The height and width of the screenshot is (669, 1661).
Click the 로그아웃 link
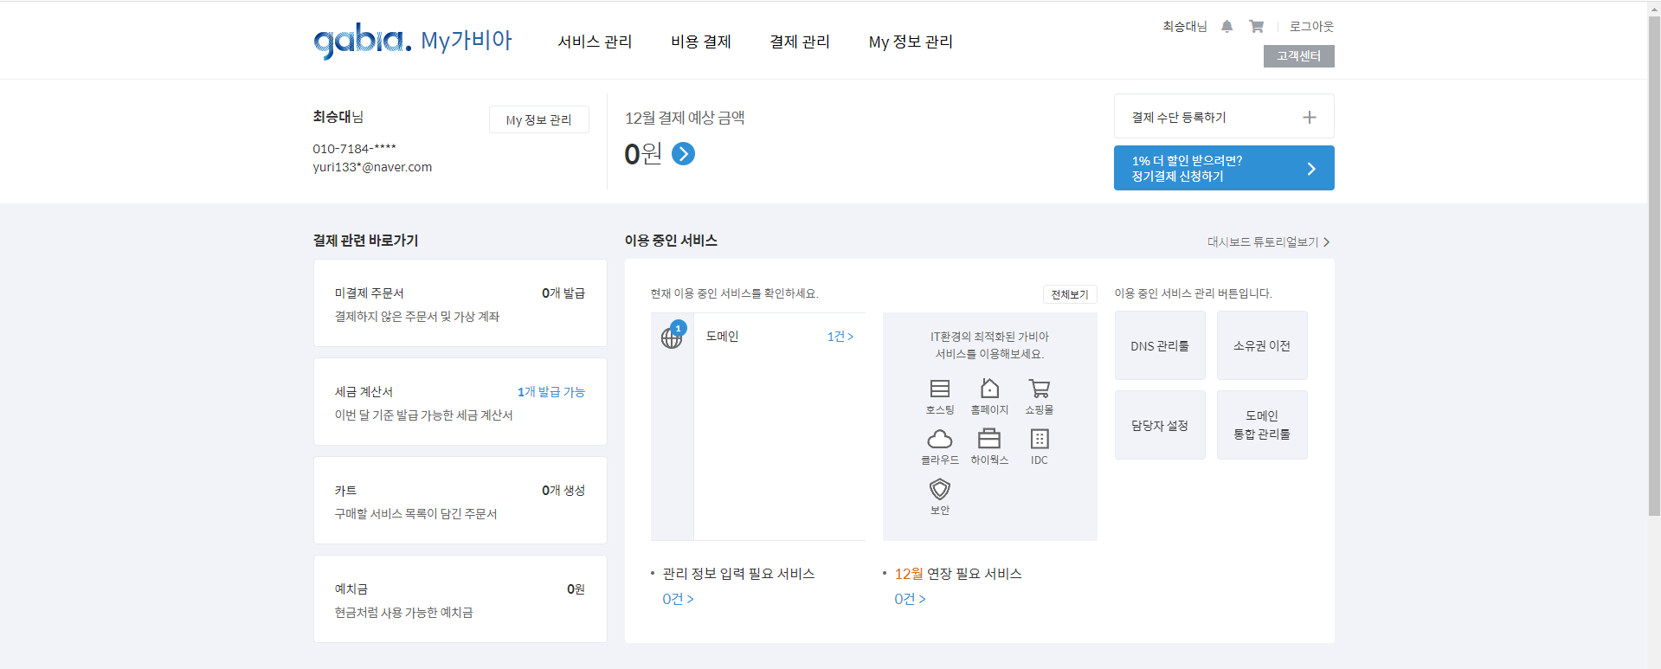tap(1311, 27)
